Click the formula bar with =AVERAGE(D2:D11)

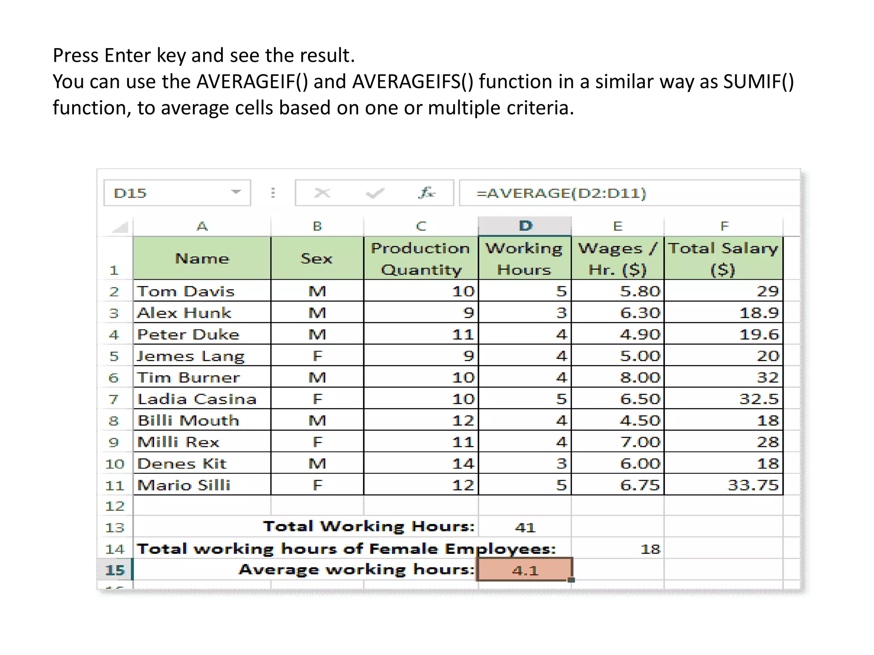(x=629, y=193)
